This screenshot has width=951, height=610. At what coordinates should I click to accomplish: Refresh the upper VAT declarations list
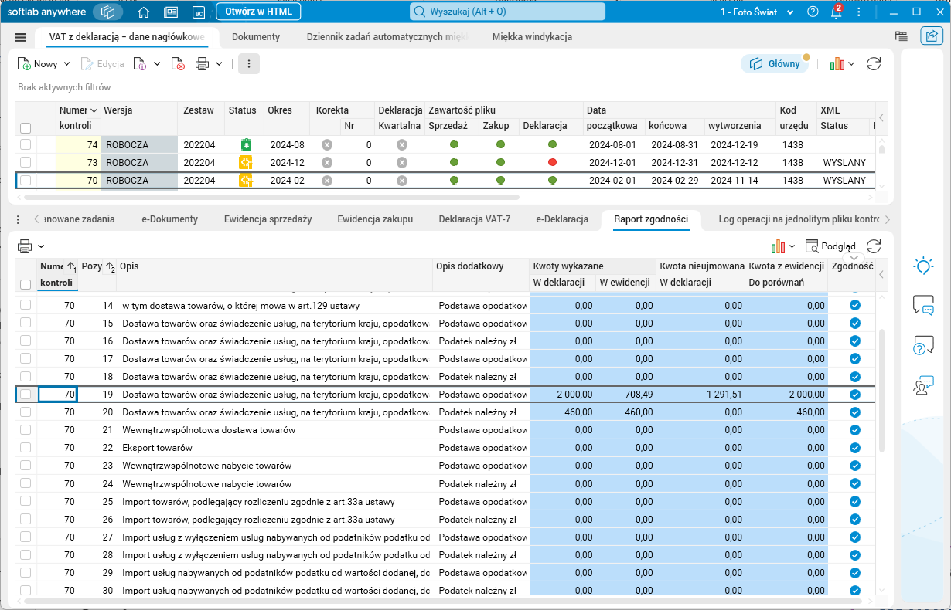tap(874, 64)
